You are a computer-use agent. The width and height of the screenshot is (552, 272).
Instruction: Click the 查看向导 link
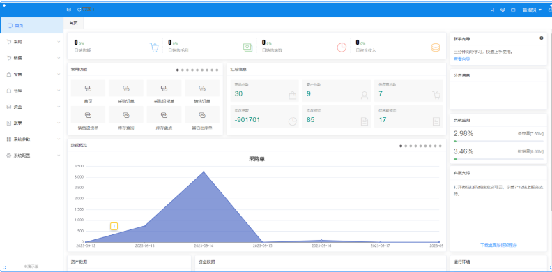pos(461,59)
